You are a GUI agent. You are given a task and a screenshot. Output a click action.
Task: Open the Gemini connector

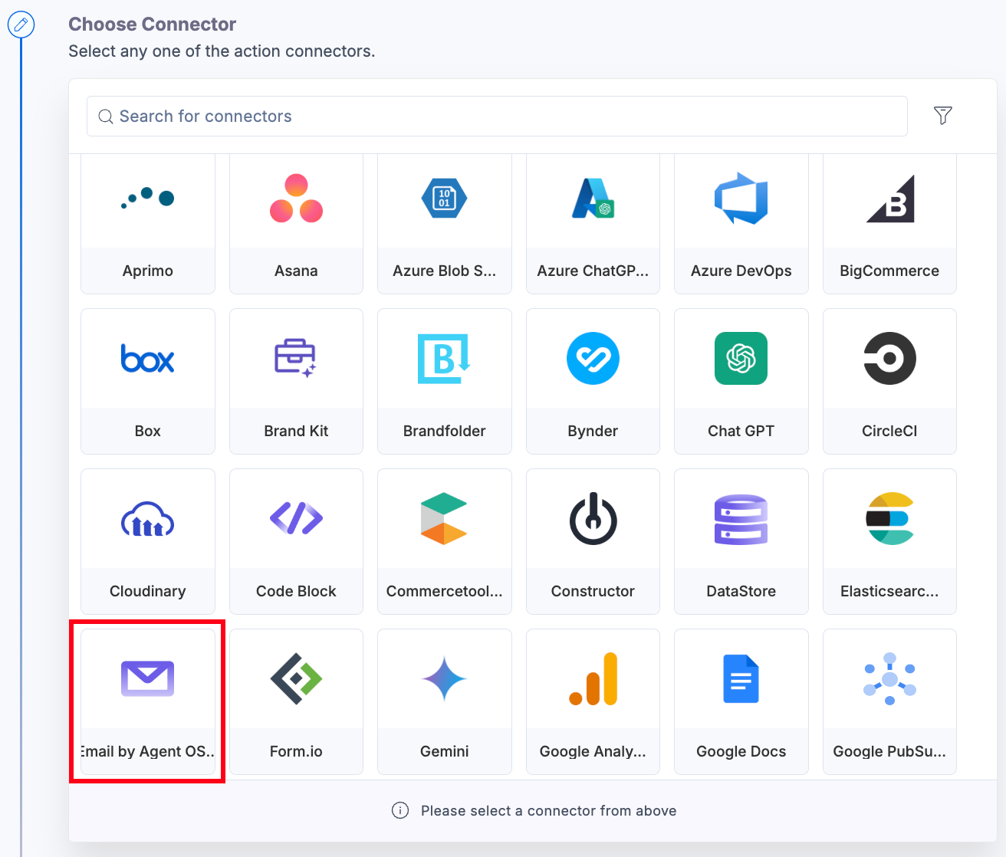[x=444, y=701]
